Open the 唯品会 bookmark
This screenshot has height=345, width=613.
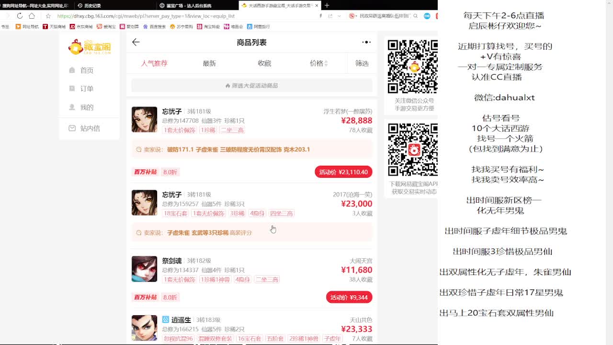click(234, 27)
